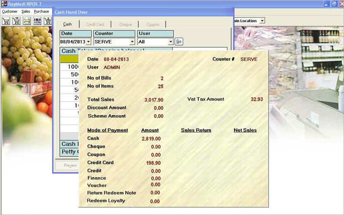Screen dimensions: 344x215
Task: Click the Preview button
Action: (70, 165)
